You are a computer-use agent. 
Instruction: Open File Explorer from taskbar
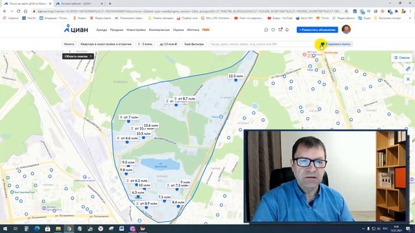(x=58, y=228)
